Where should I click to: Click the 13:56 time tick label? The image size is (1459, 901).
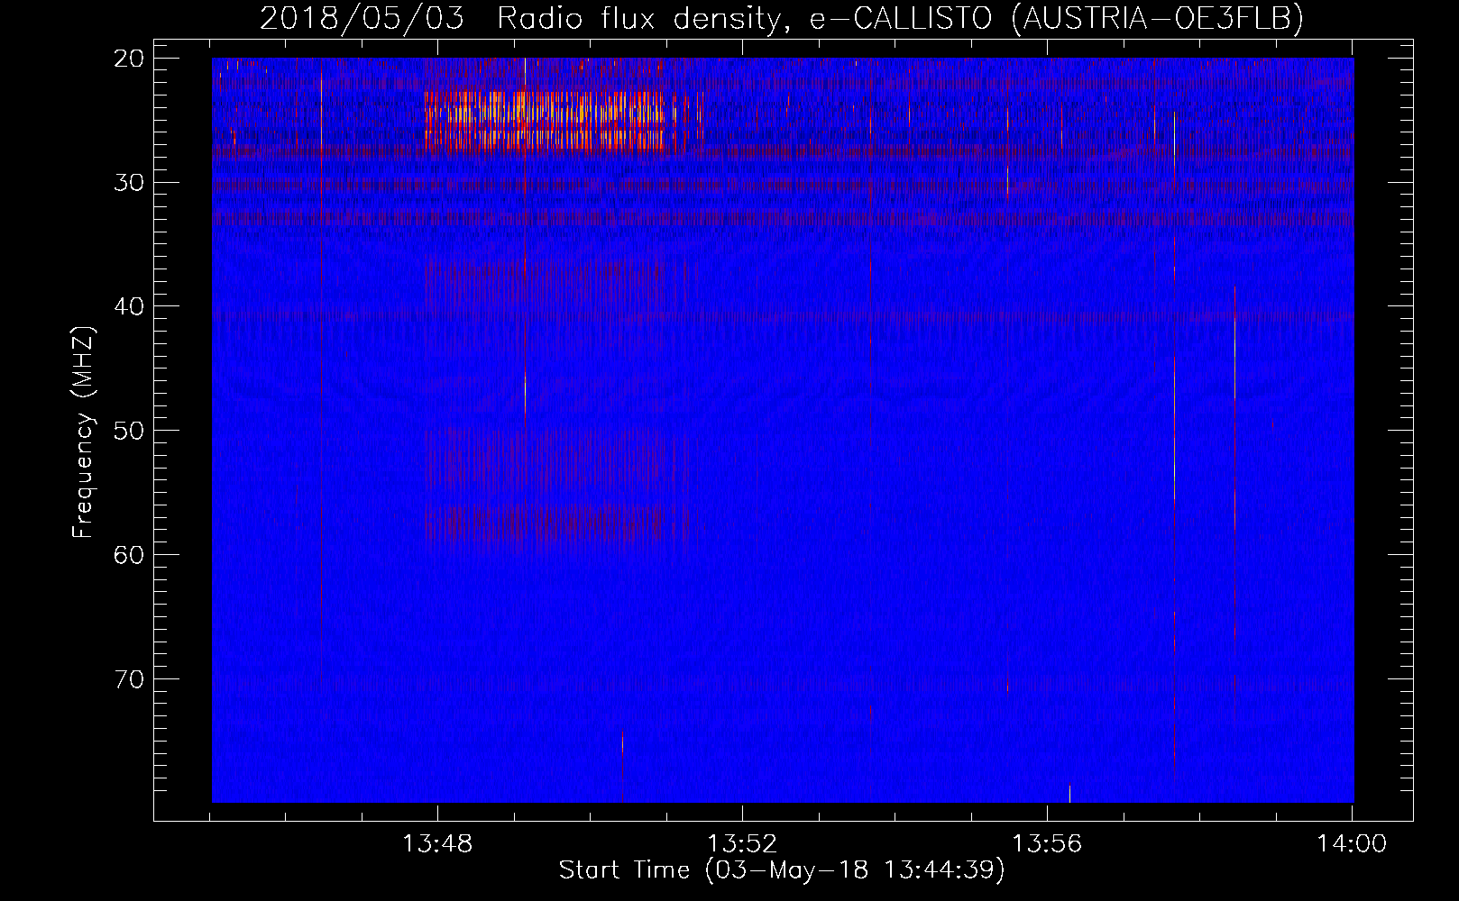coord(1047,844)
